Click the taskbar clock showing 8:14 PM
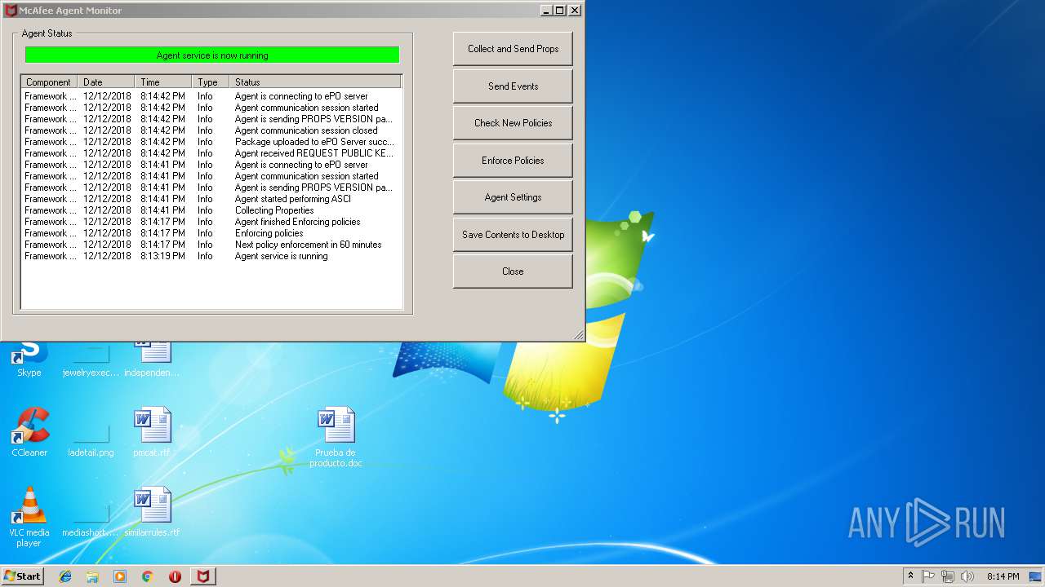This screenshot has height=587, width=1045. coord(1003,576)
